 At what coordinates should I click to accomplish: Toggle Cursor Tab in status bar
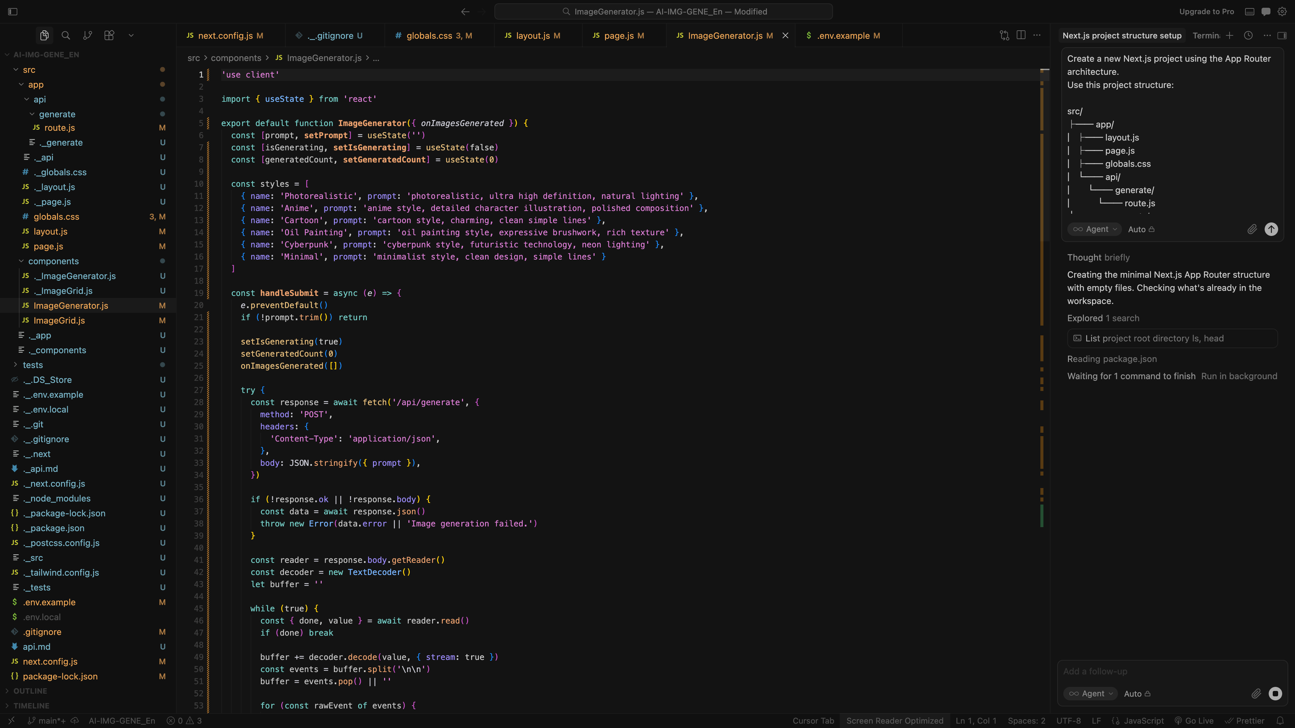[x=813, y=721]
